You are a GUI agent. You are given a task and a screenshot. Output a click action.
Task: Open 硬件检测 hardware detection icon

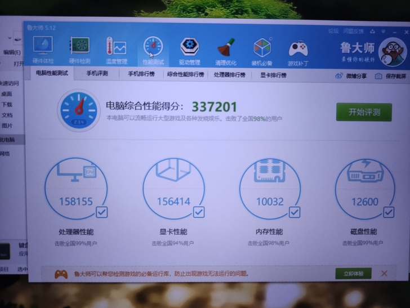(80, 51)
